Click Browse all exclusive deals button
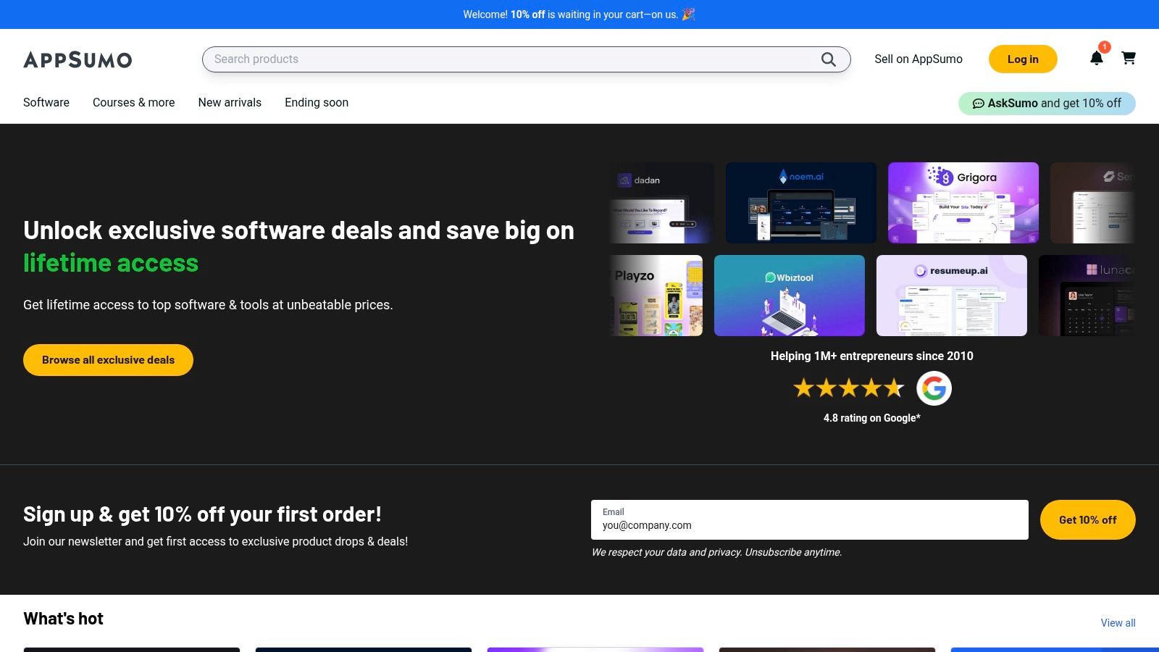 tap(108, 360)
